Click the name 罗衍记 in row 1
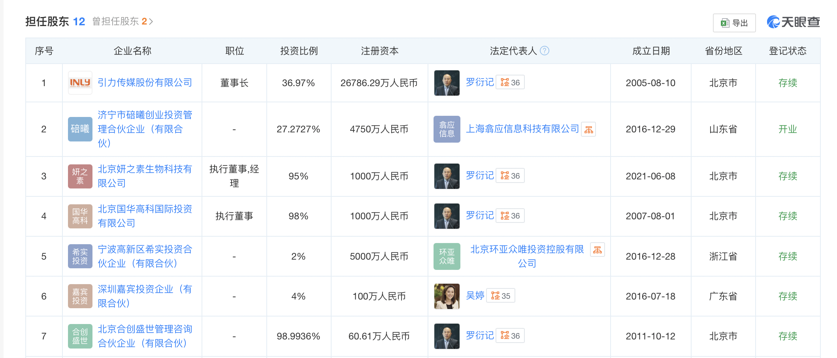Screen dimensions: 837x358 click(480, 82)
